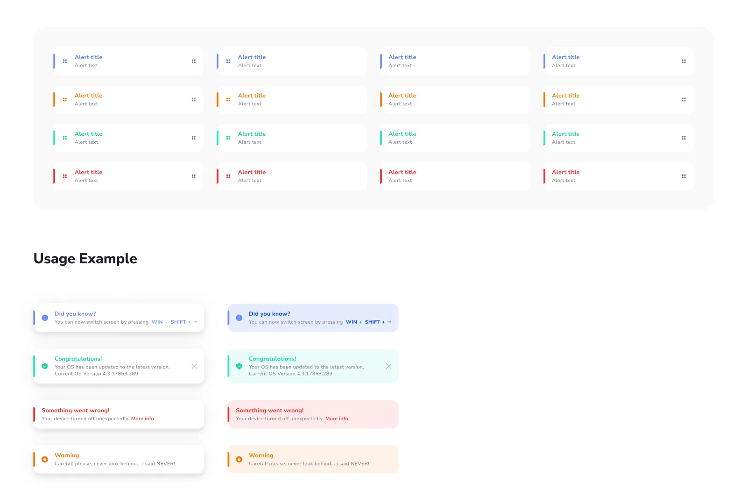Image resolution: width=747 pixels, height=501 pixels.
Task: Click the info icon on the white "Did you know?" alert
Action: tap(45, 318)
